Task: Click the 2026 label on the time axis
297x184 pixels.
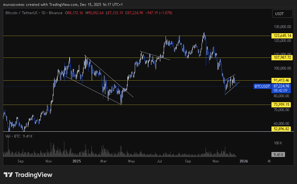Action: click(243, 161)
